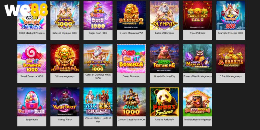This screenshot has width=260, height=130.
Task: Open the Vampy Party game thumbnail
Action: [65, 102]
